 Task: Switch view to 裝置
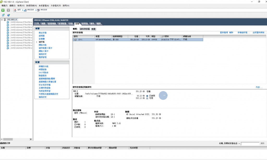pyautogui.click(x=94, y=29)
